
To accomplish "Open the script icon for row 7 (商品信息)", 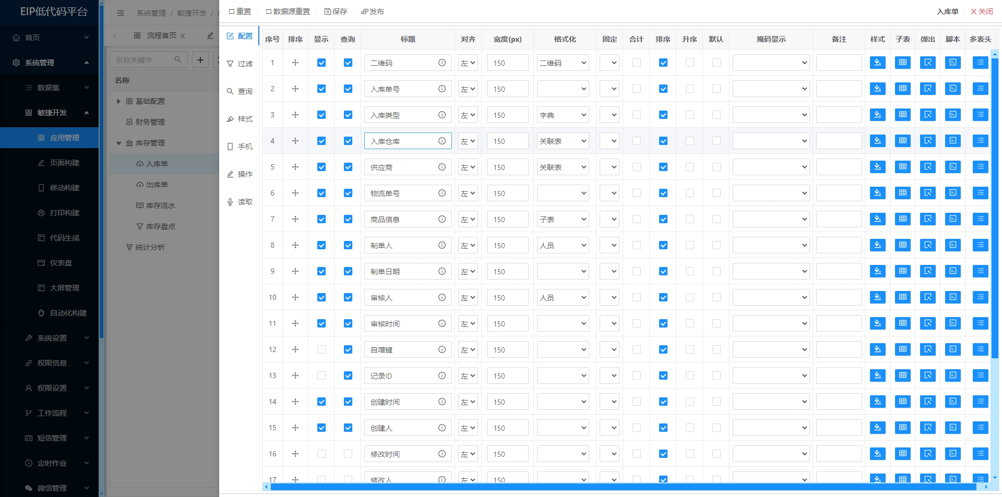I will click(952, 219).
